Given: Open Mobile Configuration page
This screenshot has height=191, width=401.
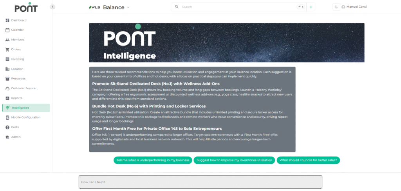Looking at the screenshot, I should 25,117.
